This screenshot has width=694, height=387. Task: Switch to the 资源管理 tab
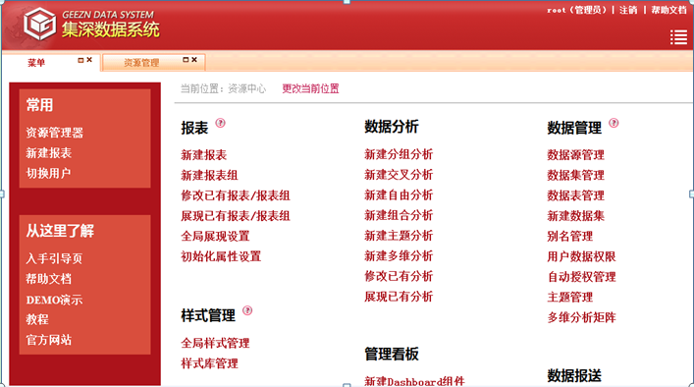point(141,63)
